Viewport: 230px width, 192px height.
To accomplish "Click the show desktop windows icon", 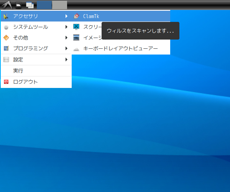I will click(x=30, y=5).
